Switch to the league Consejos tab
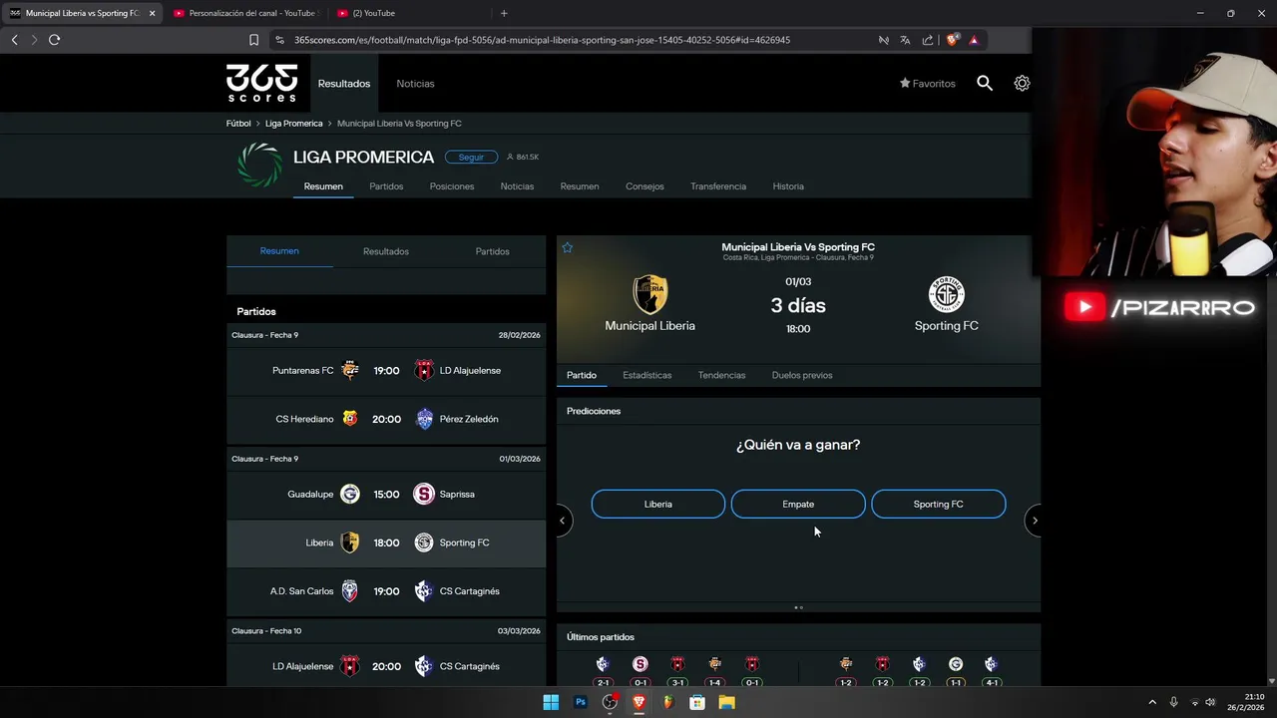Screen dimensions: 1277x718 pos(644,186)
